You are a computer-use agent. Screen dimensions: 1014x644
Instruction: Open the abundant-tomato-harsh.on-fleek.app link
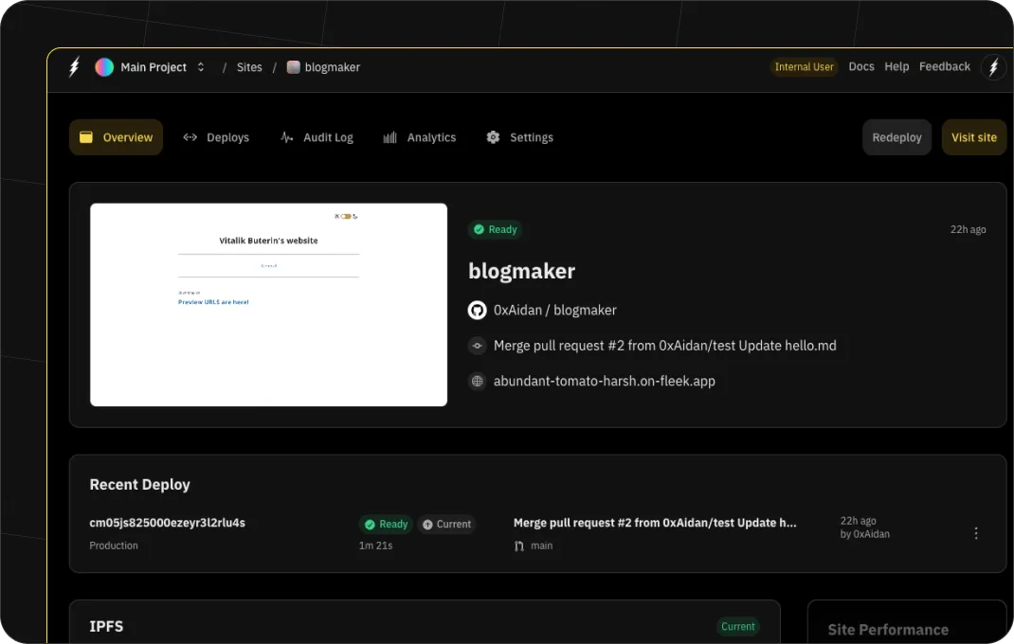[605, 381]
